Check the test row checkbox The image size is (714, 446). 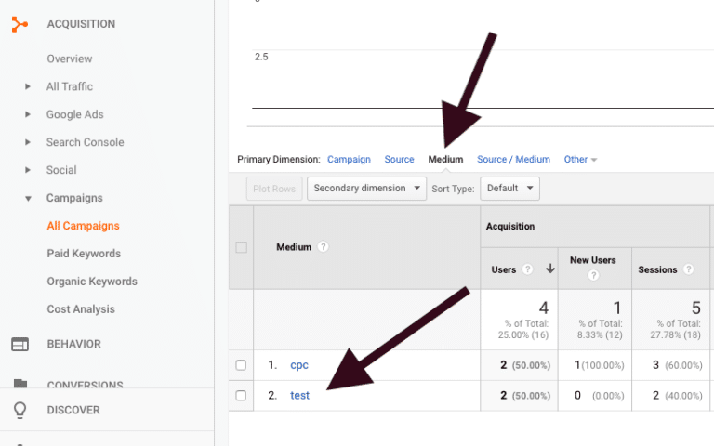[241, 396]
